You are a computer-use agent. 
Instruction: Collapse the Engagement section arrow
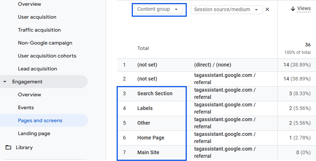tap(5, 82)
